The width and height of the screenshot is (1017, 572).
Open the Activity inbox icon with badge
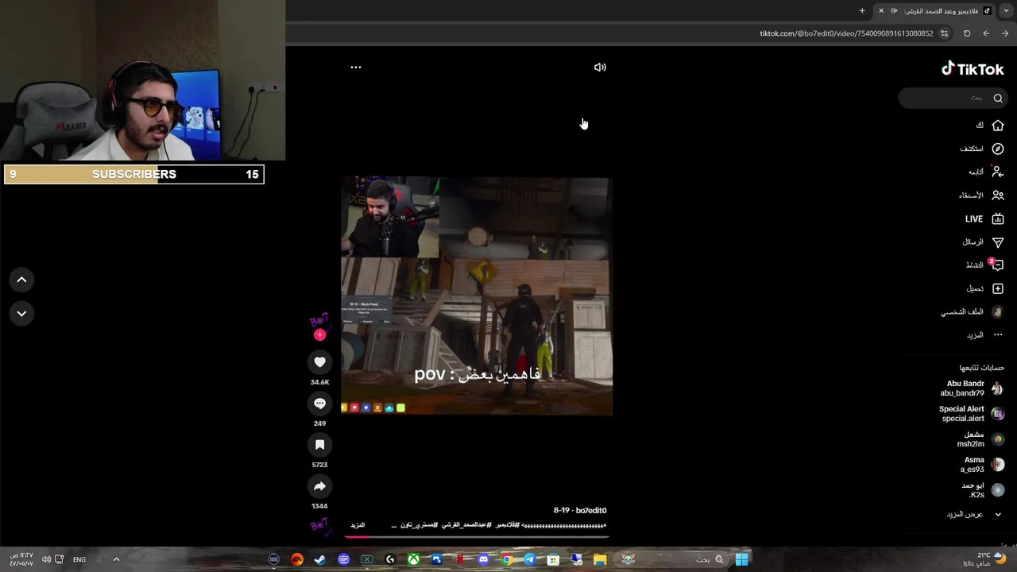998,265
